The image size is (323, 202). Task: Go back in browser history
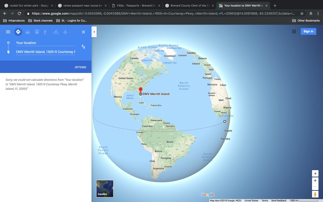click(x=5, y=13)
